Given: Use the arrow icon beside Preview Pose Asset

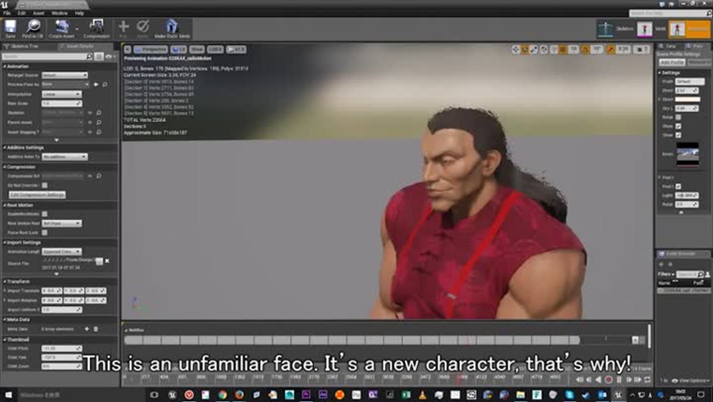Looking at the screenshot, I should pos(96,84).
